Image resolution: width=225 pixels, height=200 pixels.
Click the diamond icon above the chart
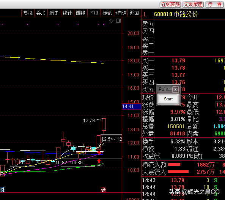point(111,21)
